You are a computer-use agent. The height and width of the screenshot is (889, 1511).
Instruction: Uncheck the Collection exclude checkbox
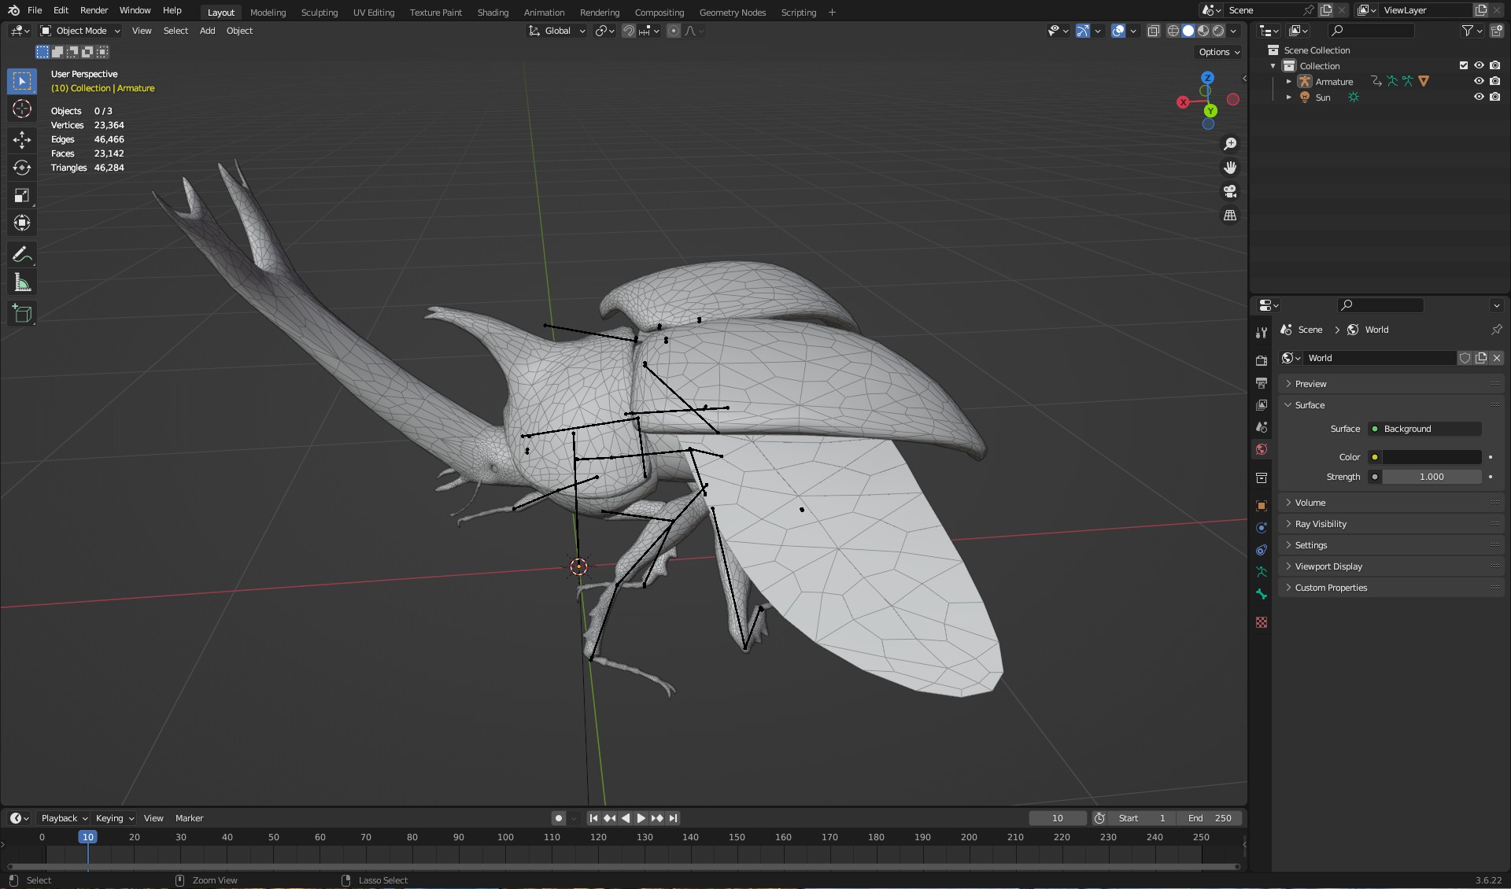1464,65
